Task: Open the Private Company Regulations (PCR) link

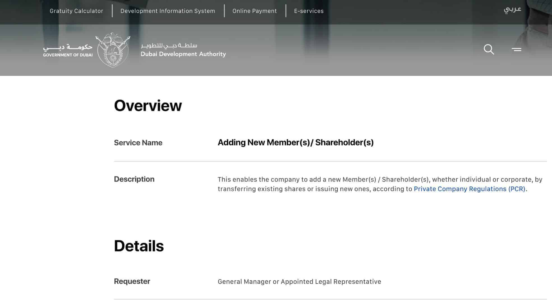Action: 470,189
